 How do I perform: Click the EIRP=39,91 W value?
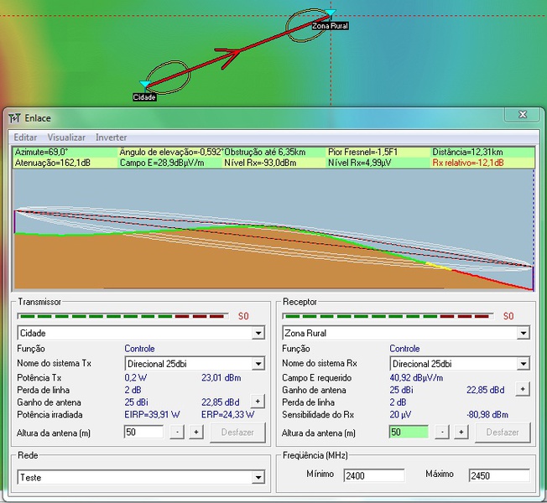click(x=152, y=414)
